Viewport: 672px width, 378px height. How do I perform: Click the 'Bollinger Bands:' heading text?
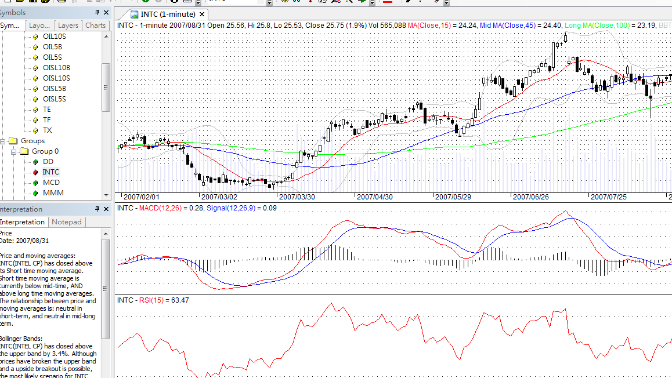pyautogui.click(x=21, y=339)
